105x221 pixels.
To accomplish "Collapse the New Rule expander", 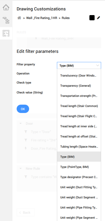I will tap(21, 168).
